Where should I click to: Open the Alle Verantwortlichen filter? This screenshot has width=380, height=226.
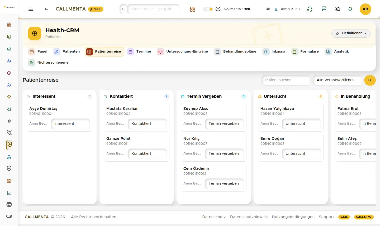tap(337, 80)
